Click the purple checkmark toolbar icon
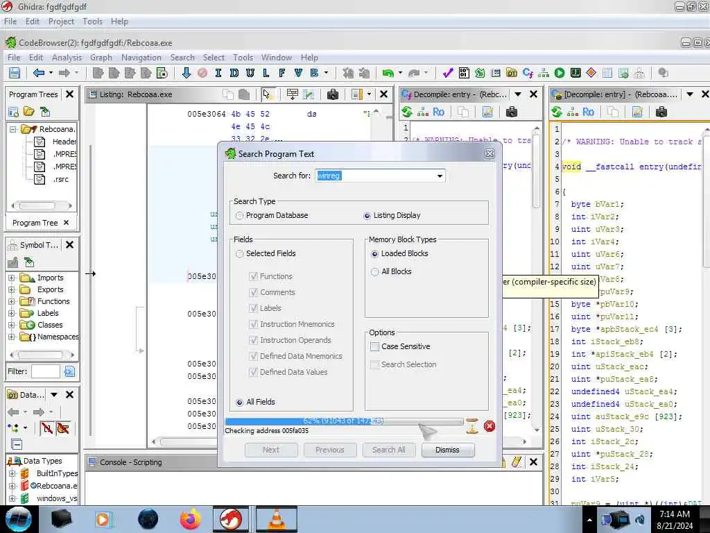Screen dimensions: 710x533 [x=448, y=73]
